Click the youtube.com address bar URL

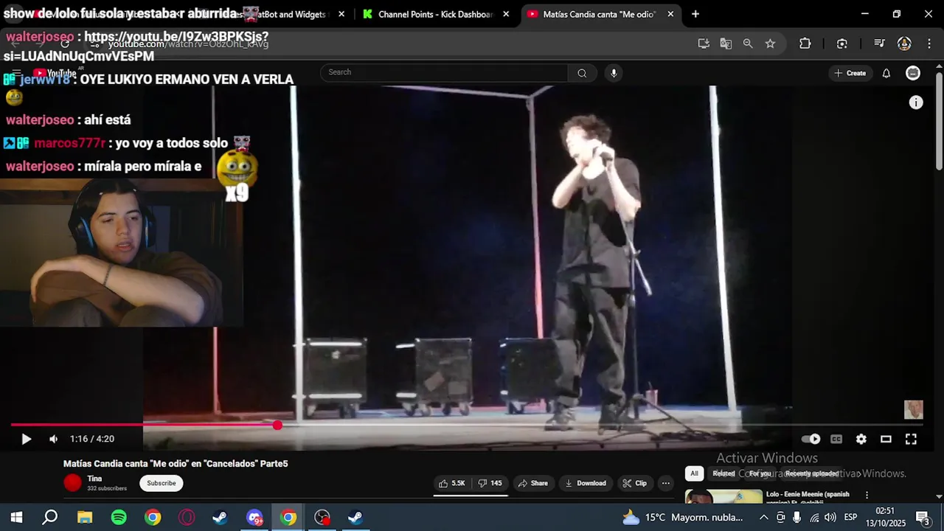[x=188, y=44]
